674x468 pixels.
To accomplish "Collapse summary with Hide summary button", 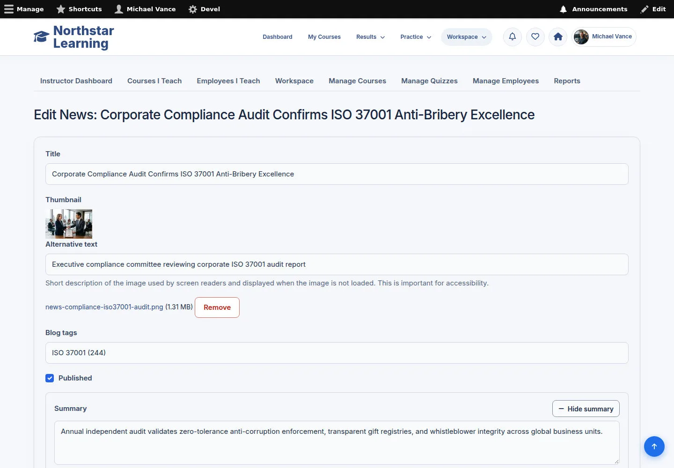I will (x=586, y=409).
